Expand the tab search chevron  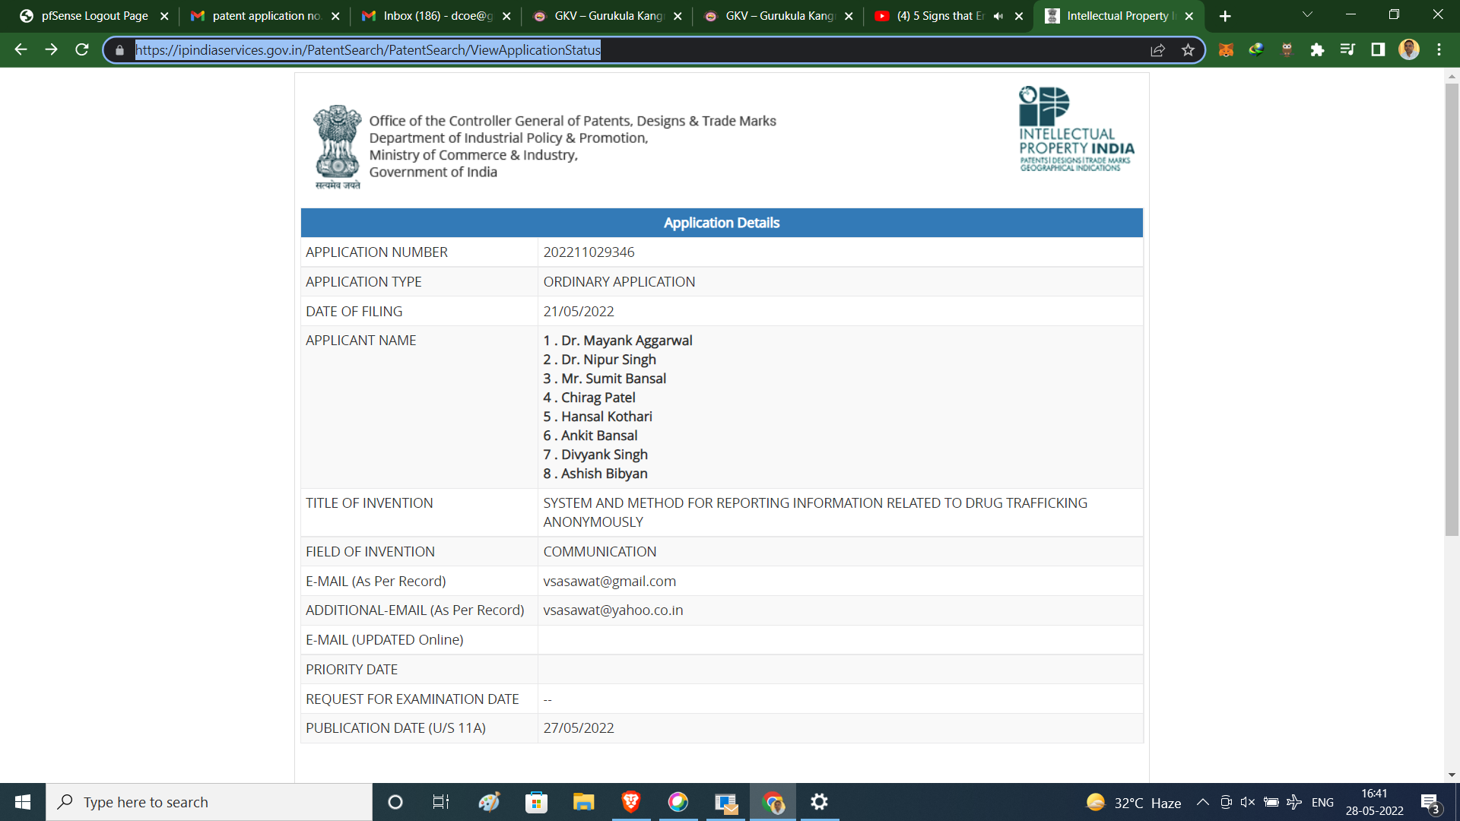(1307, 15)
